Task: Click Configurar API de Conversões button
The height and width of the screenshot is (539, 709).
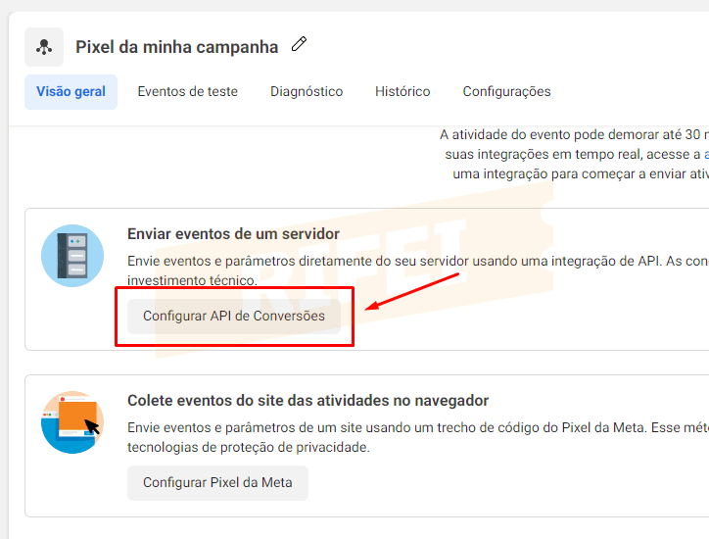Action: [234, 316]
